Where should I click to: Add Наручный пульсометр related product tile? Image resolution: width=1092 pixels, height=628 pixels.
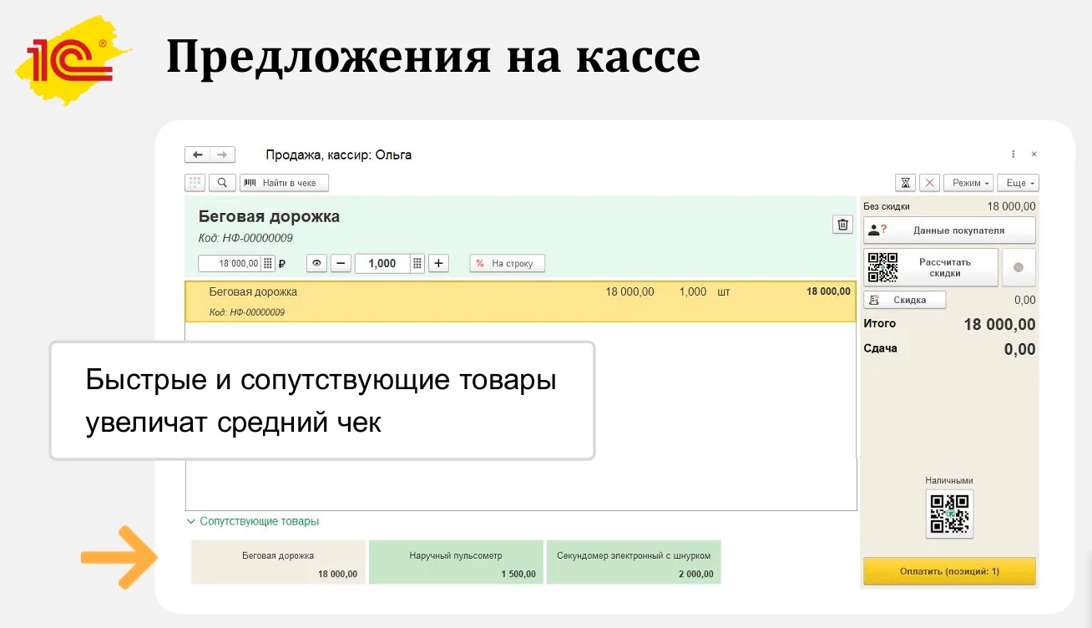(x=456, y=562)
